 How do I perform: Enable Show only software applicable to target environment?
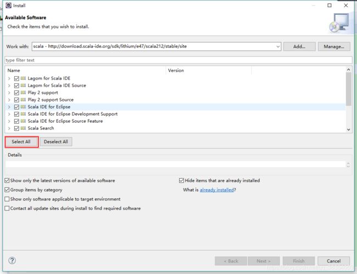[x=7, y=199]
